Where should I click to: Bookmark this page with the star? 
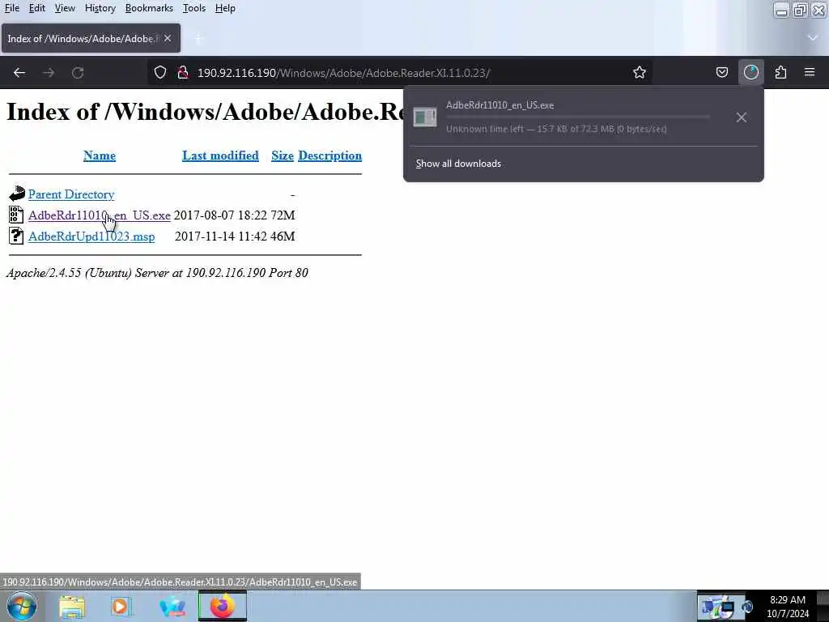pyautogui.click(x=640, y=72)
